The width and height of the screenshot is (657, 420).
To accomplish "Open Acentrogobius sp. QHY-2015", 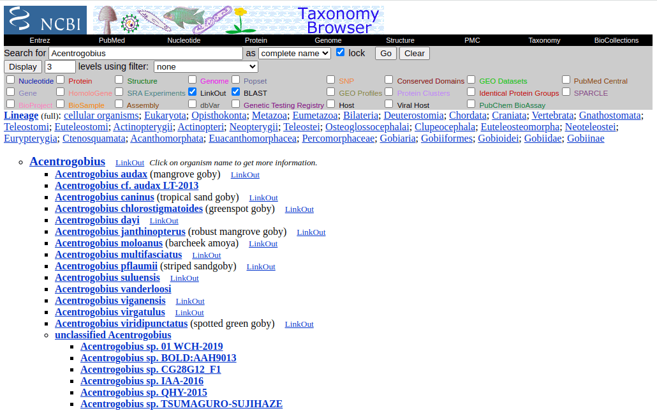I will click(144, 393).
